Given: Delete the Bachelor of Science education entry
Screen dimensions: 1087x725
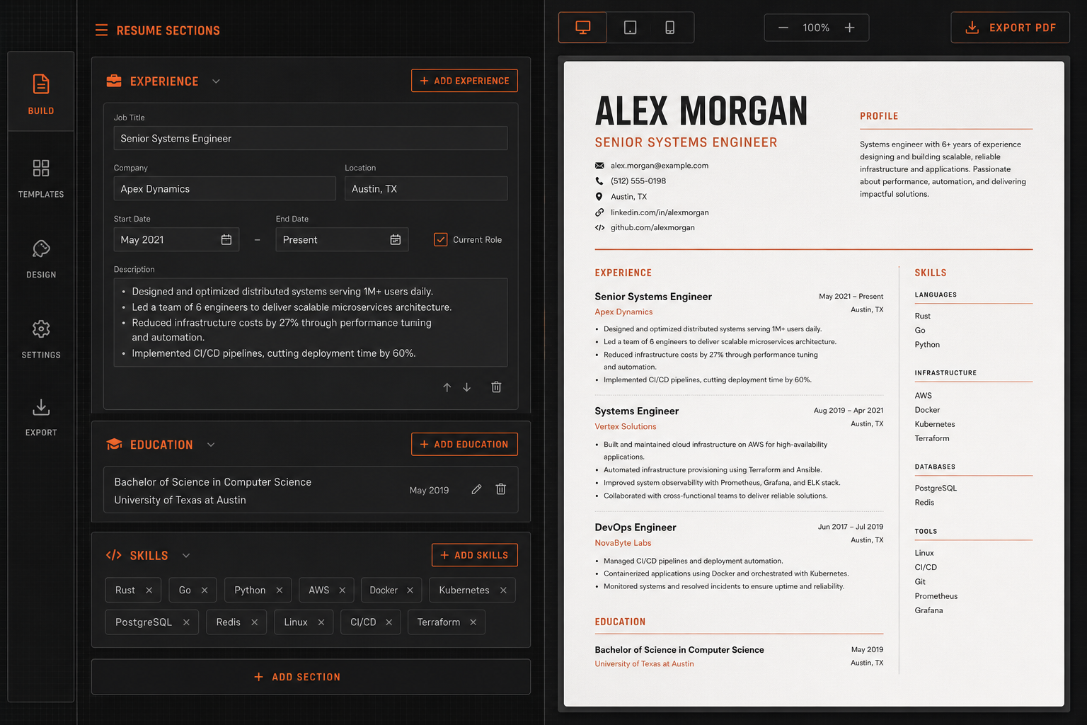Looking at the screenshot, I should [x=500, y=489].
